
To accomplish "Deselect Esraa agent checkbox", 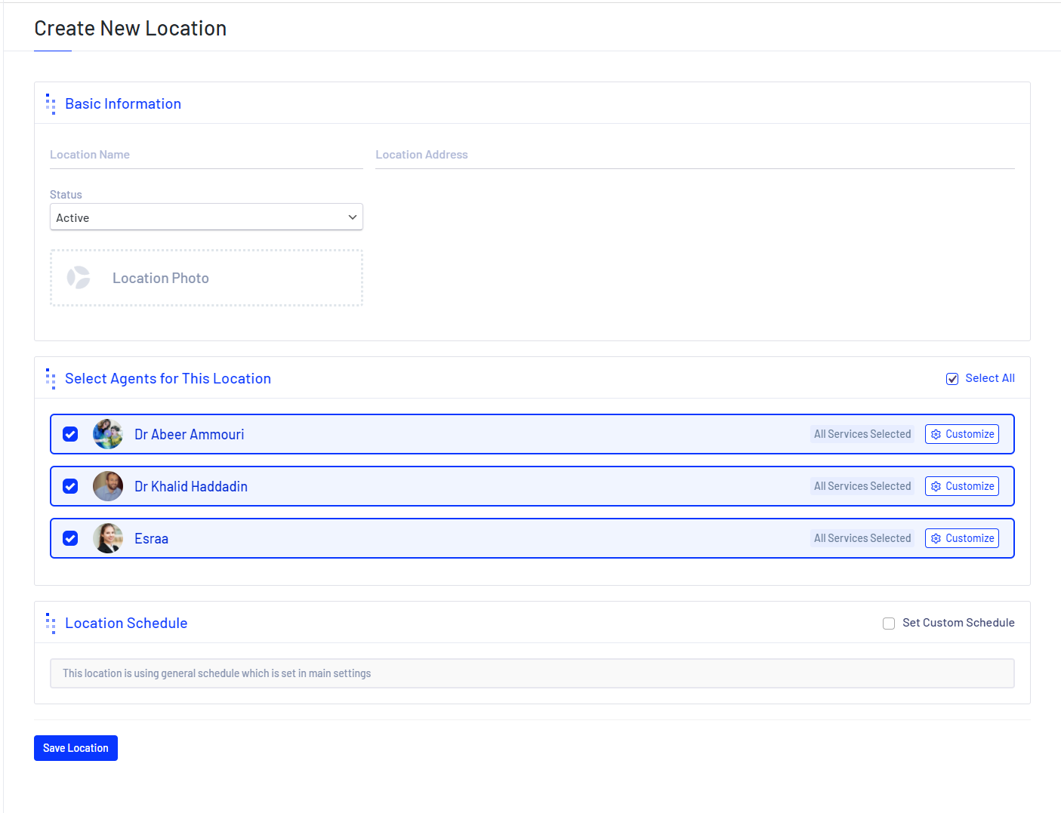I will (x=70, y=538).
